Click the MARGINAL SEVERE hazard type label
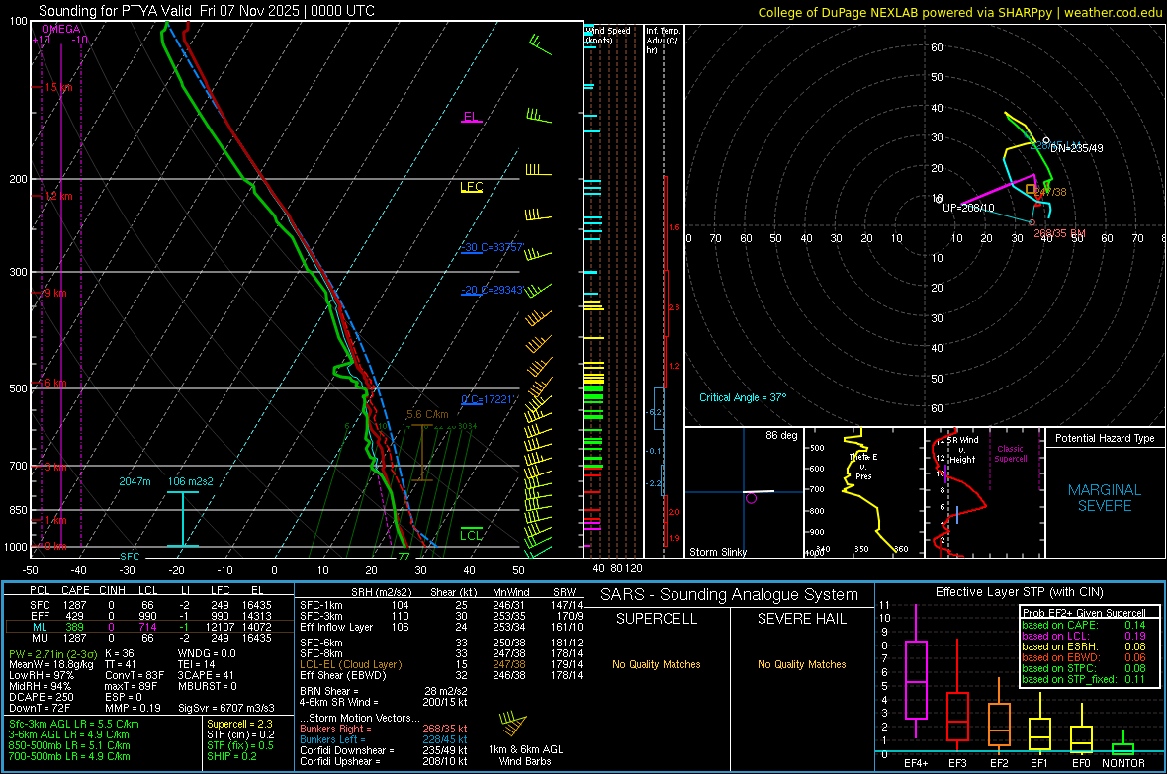 [x=1105, y=498]
